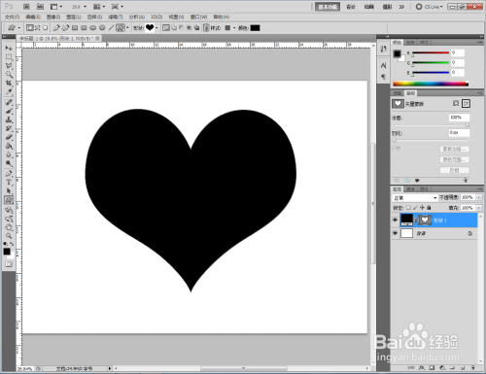The height and width of the screenshot is (374, 486).
Task: Select the Healing Brush tool
Action: (9, 102)
